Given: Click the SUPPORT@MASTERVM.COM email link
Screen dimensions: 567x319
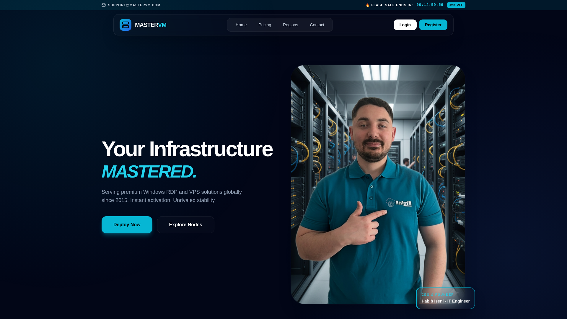Looking at the screenshot, I should pos(134,5).
